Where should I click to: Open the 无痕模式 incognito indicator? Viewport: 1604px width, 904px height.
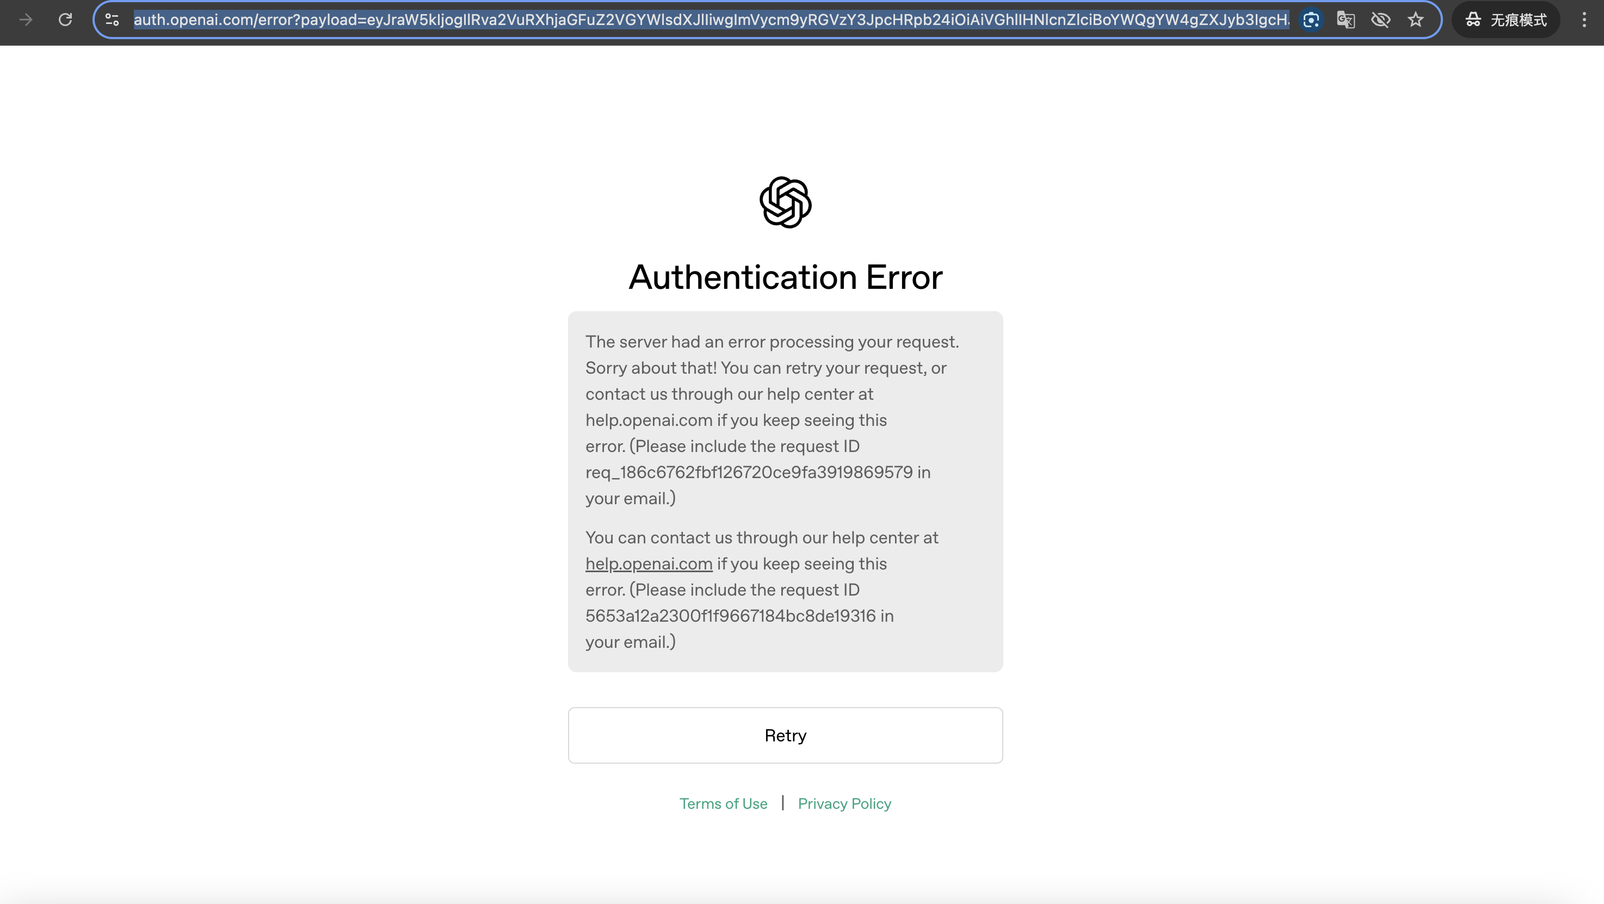tap(1506, 20)
